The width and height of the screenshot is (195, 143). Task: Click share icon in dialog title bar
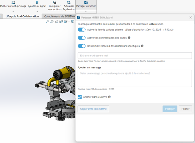click(x=79, y=18)
